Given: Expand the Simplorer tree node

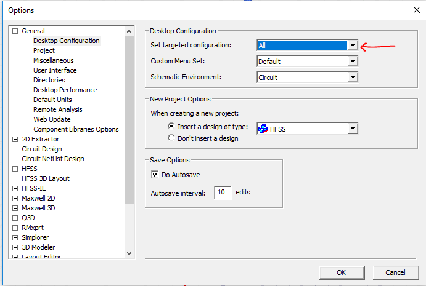Looking at the screenshot, I should [15, 238].
